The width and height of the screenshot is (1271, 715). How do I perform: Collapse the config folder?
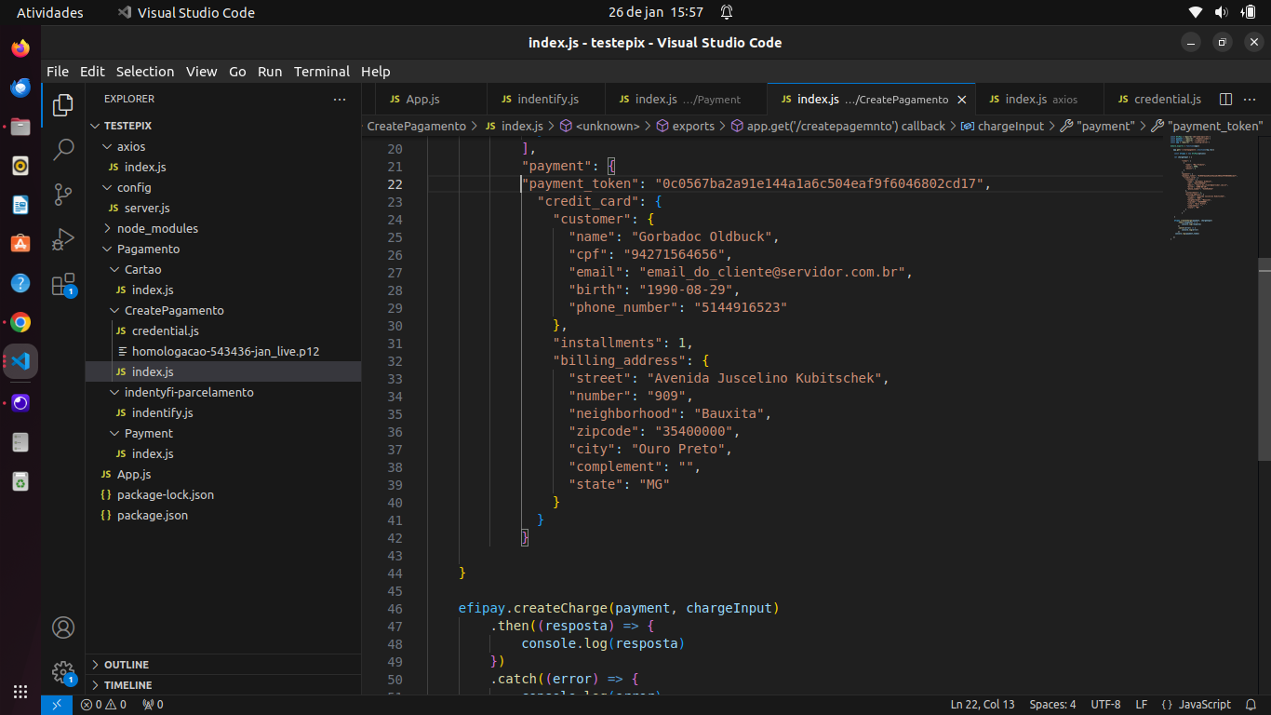[x=223, y=187]
